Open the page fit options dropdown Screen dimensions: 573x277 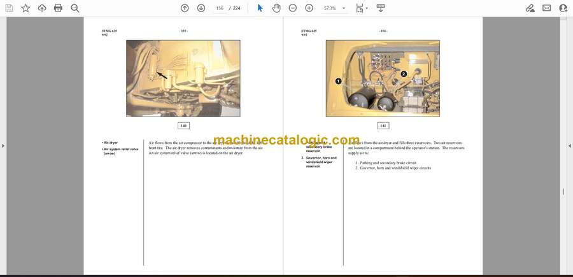(362, 8)
